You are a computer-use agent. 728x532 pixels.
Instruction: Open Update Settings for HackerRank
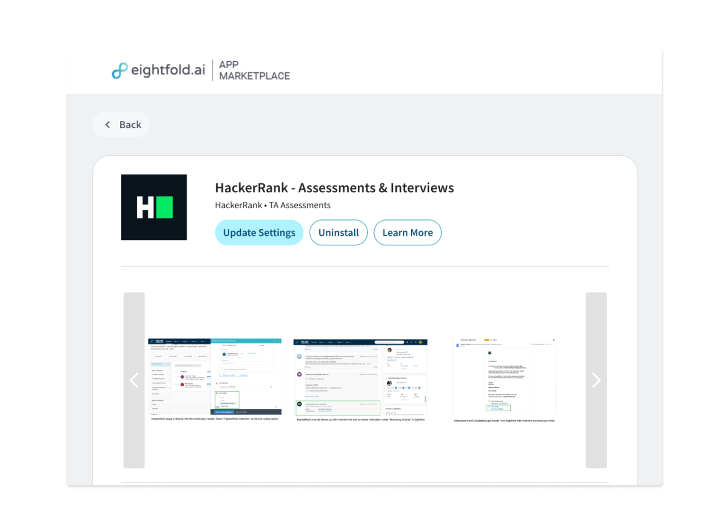[x=259, y=232]
